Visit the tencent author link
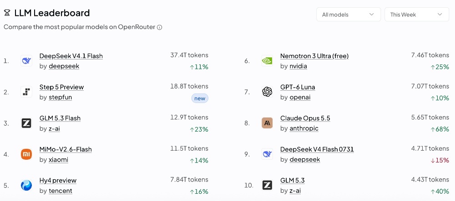This screenshot has width=455, height=201. [61, 191]
